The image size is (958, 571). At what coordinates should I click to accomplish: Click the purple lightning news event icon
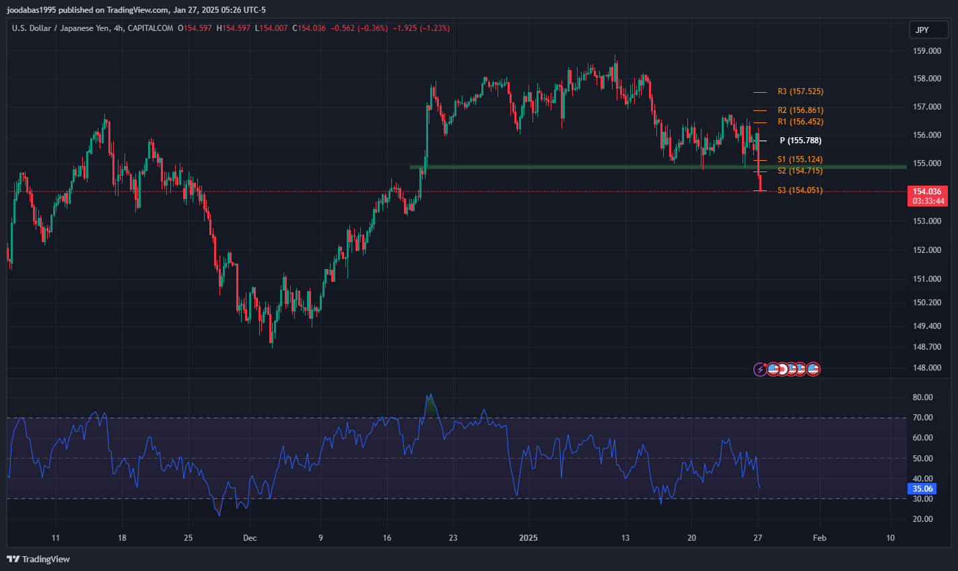coord(760,369)
